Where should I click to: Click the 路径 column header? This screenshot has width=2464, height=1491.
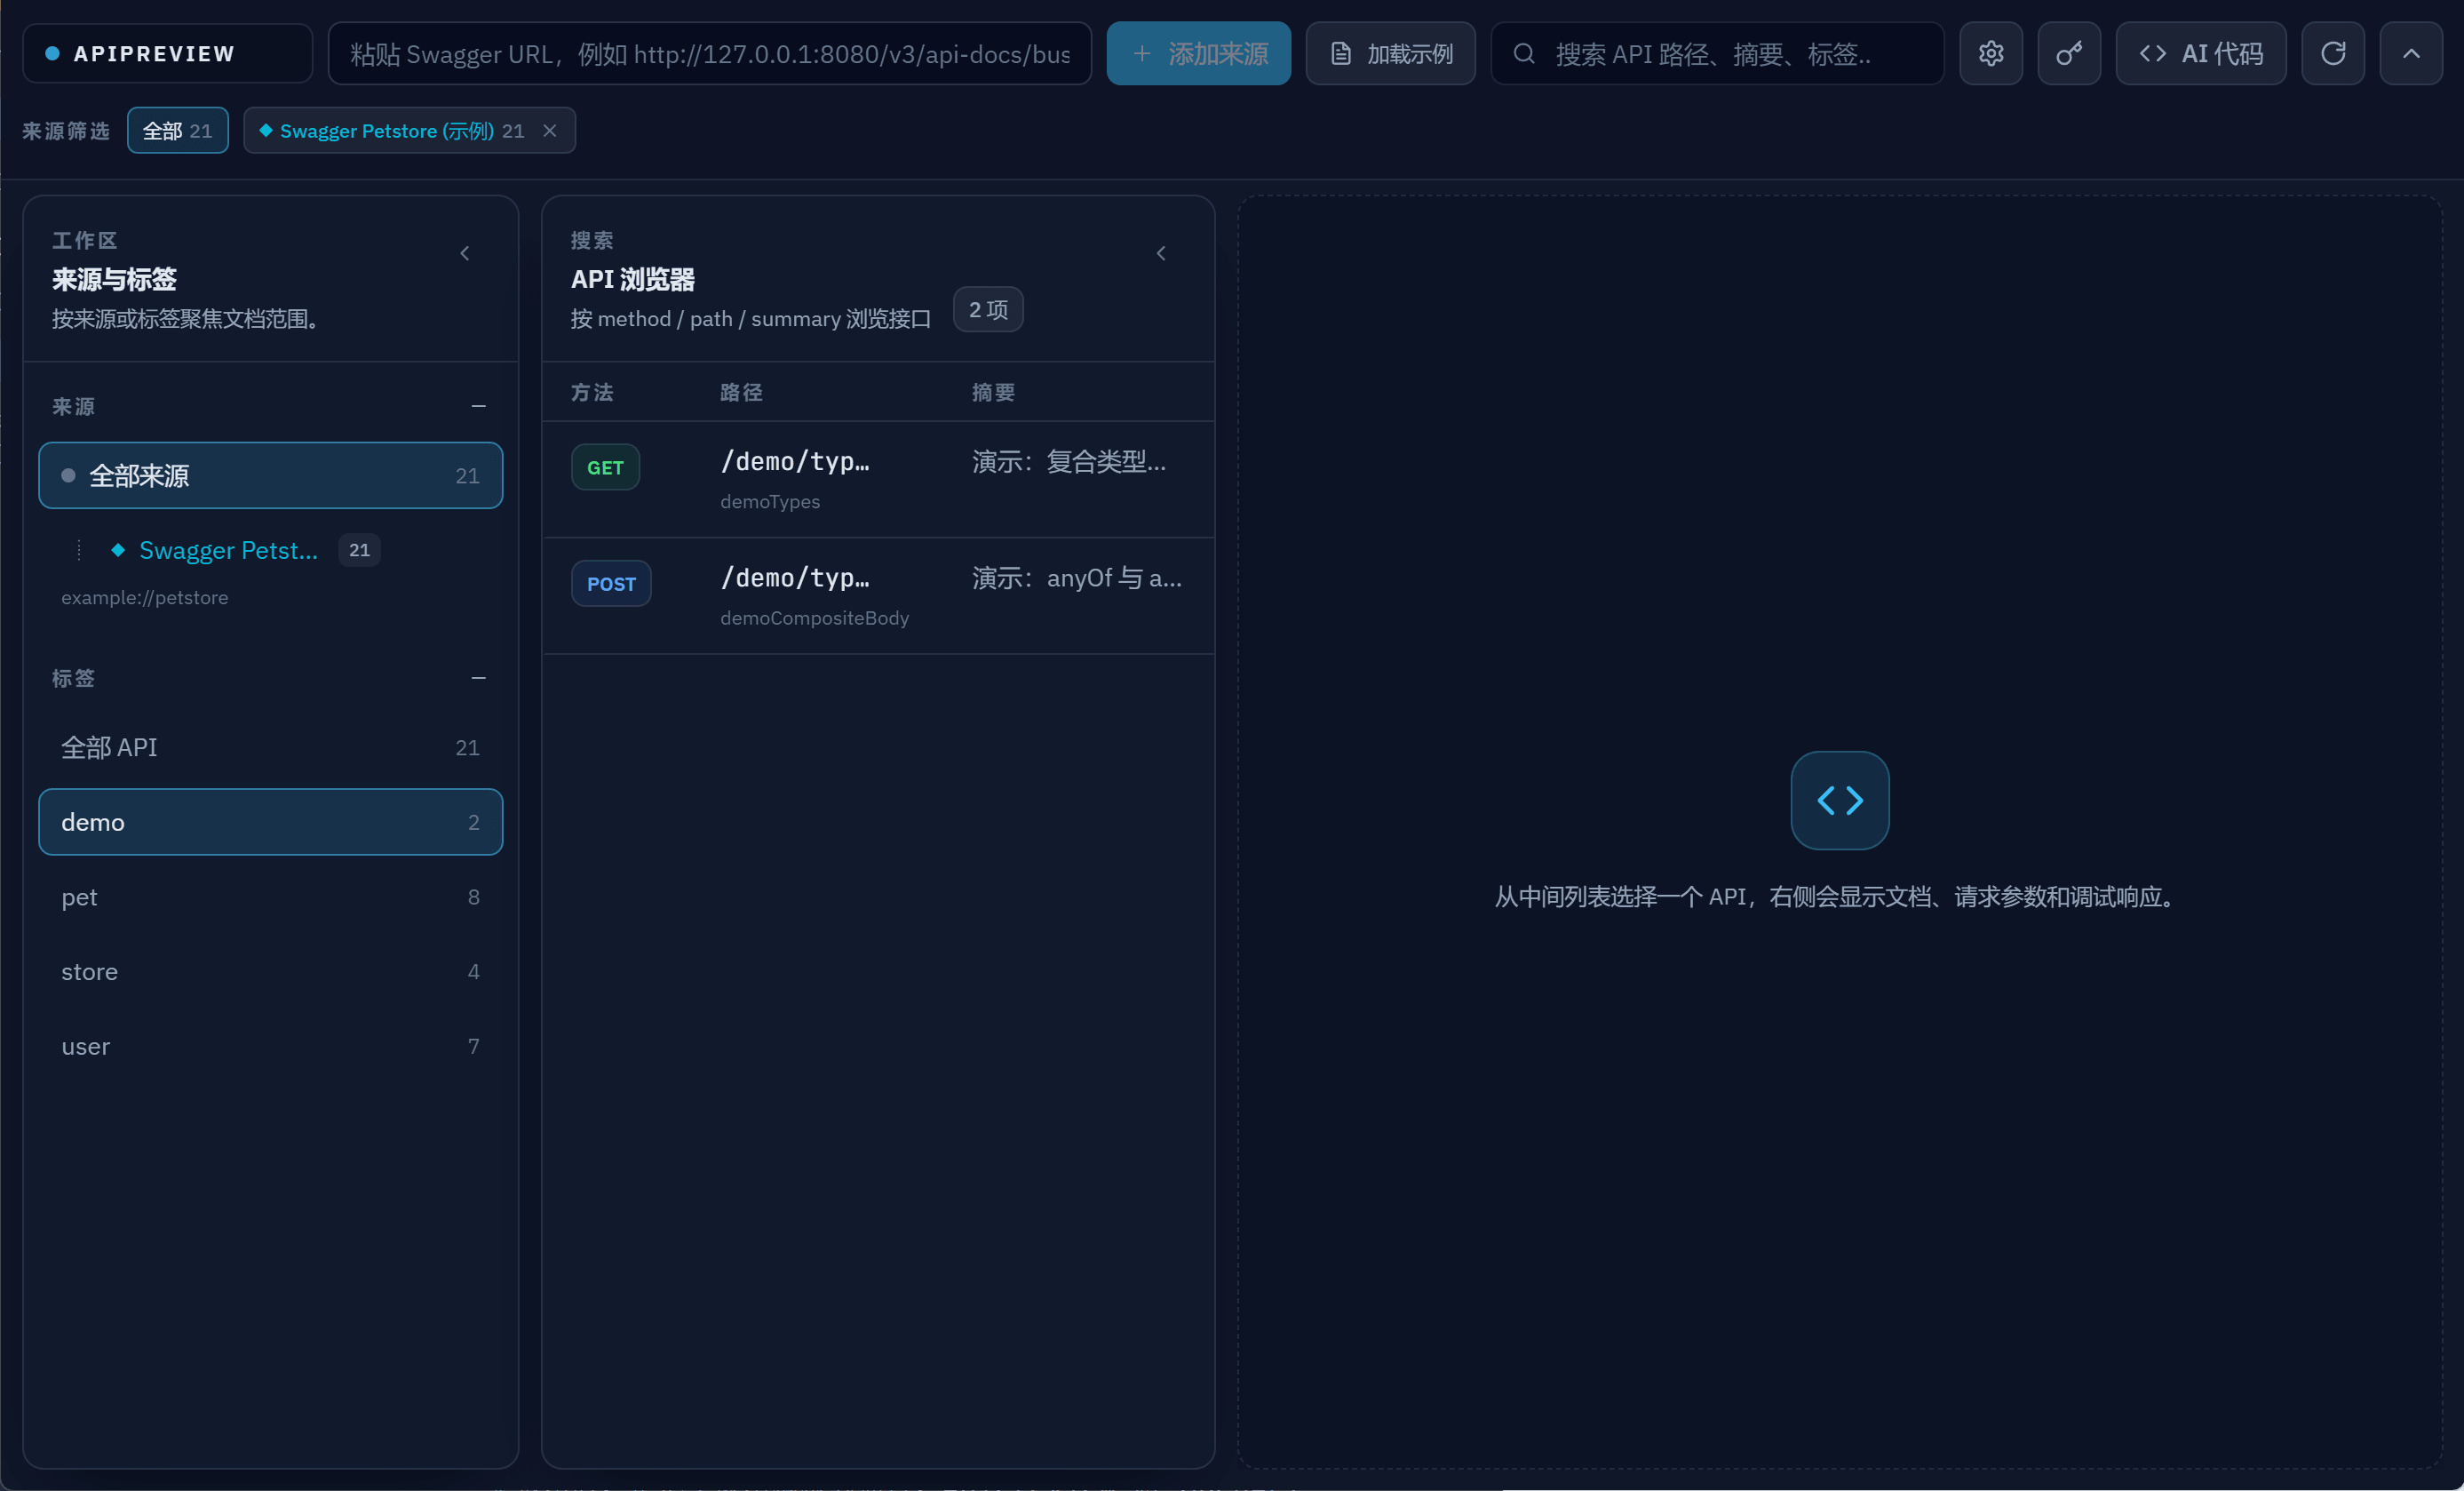coord(741,392)
